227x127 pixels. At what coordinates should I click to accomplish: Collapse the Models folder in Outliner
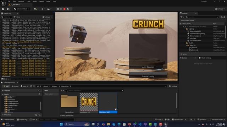tap(185, 43)
